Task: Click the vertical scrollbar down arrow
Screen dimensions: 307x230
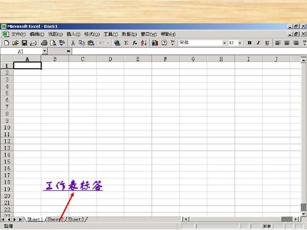Action: coord(303,213)
